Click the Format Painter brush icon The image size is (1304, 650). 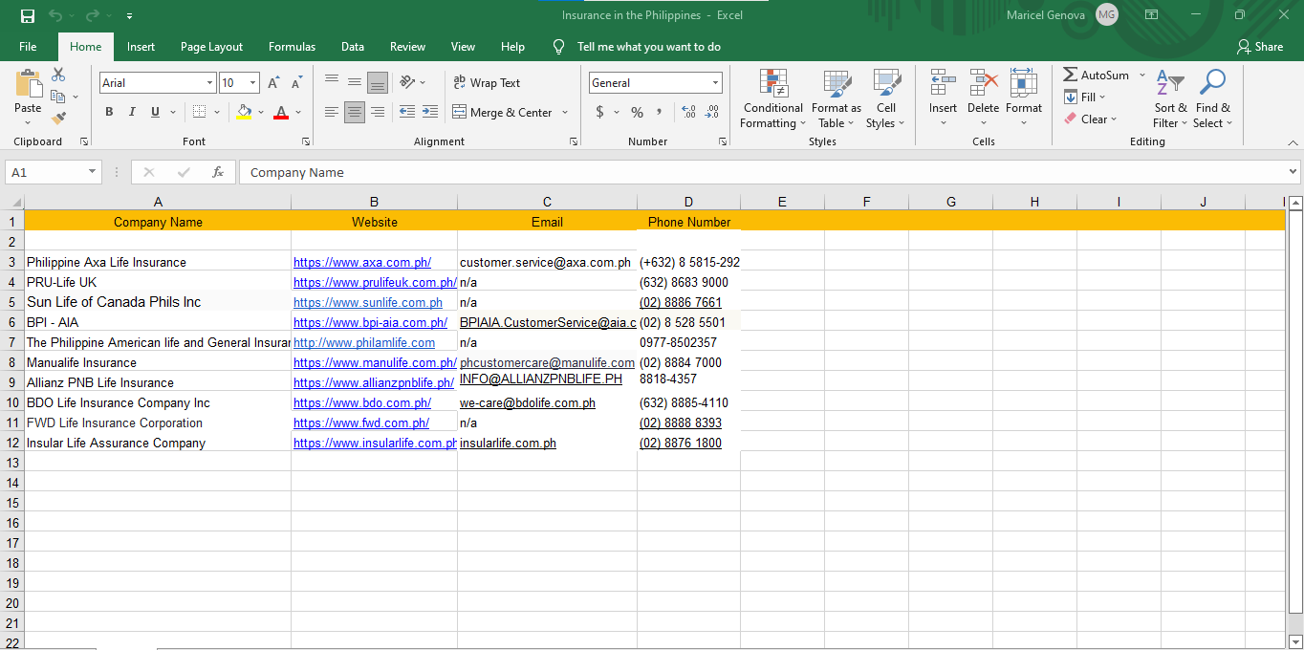pos(58,119)
